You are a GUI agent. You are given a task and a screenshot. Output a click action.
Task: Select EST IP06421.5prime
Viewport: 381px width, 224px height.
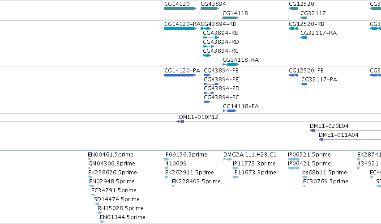309,164
